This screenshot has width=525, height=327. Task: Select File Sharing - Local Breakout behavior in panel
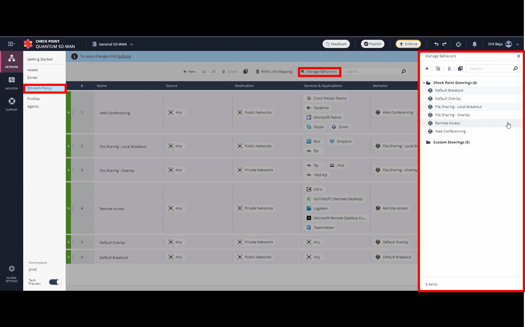click(x=471, y=107)
